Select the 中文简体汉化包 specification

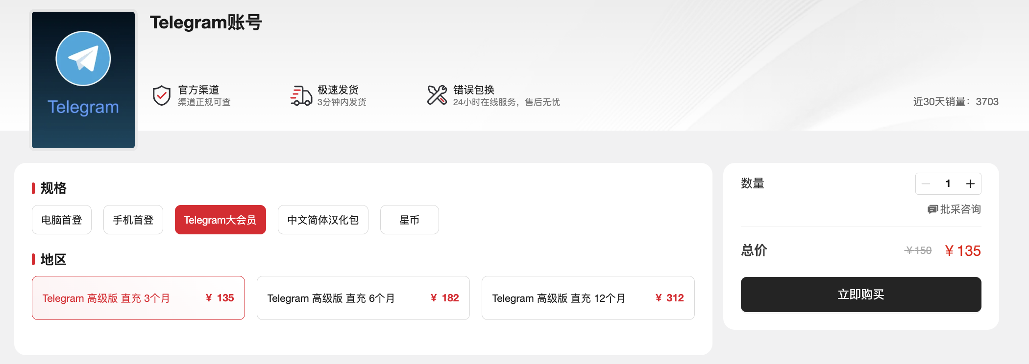click(323, 220)
